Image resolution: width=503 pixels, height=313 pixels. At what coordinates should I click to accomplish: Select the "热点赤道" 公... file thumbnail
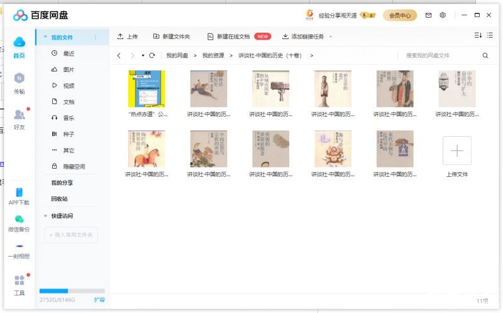coord(146,88)
